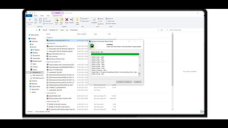The image size is (228, 128).
Task: Click the Cancel button in PyCharm setup
Action: point(138,82)
